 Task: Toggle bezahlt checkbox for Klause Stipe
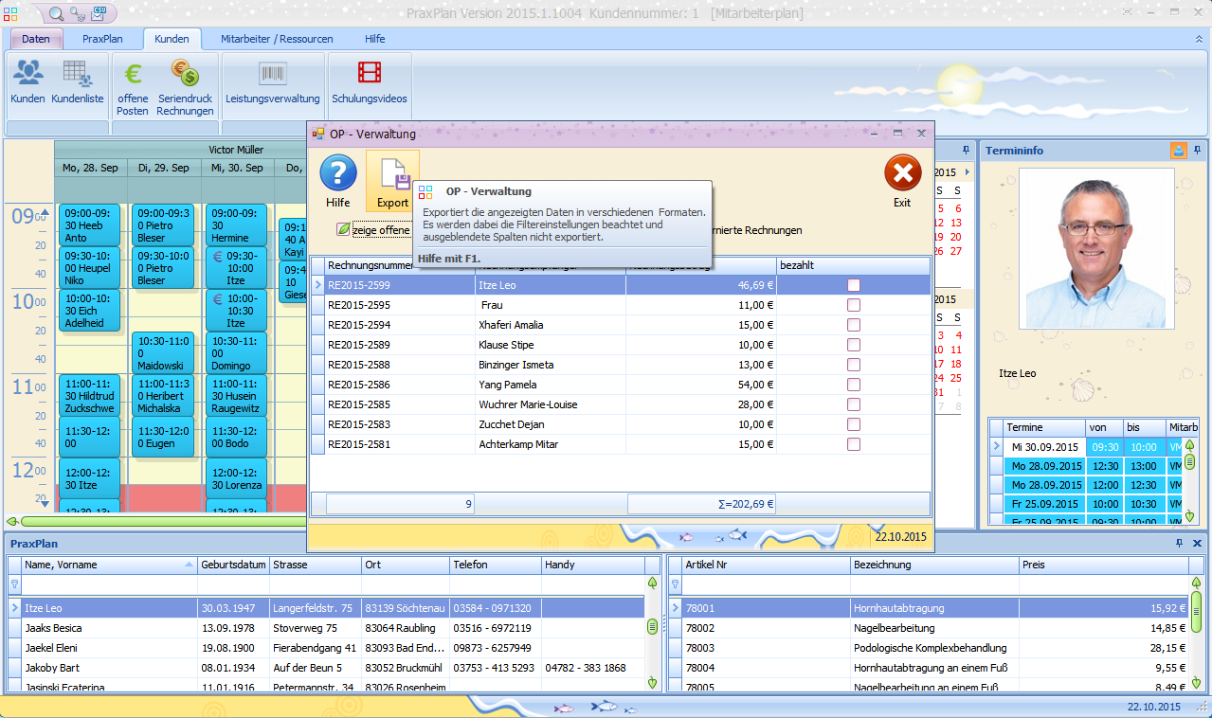coord(854,345)
